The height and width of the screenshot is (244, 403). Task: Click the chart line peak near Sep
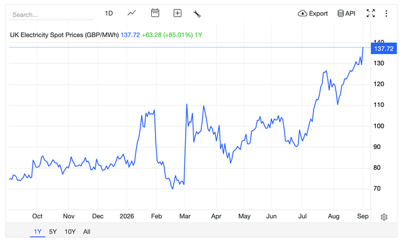coord(363,47)
